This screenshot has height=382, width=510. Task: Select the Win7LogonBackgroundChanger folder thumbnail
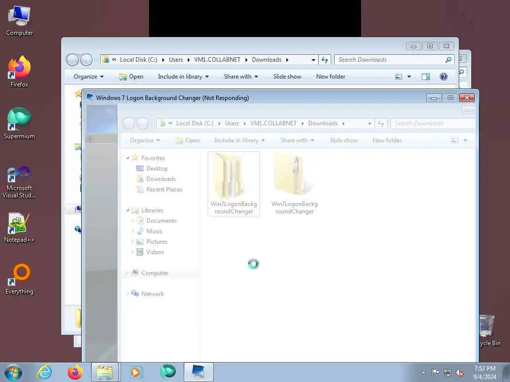(x=234, y=184)
